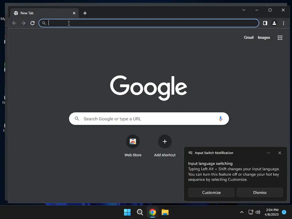Open the Web Store shortcut

(x=133, y=146)
